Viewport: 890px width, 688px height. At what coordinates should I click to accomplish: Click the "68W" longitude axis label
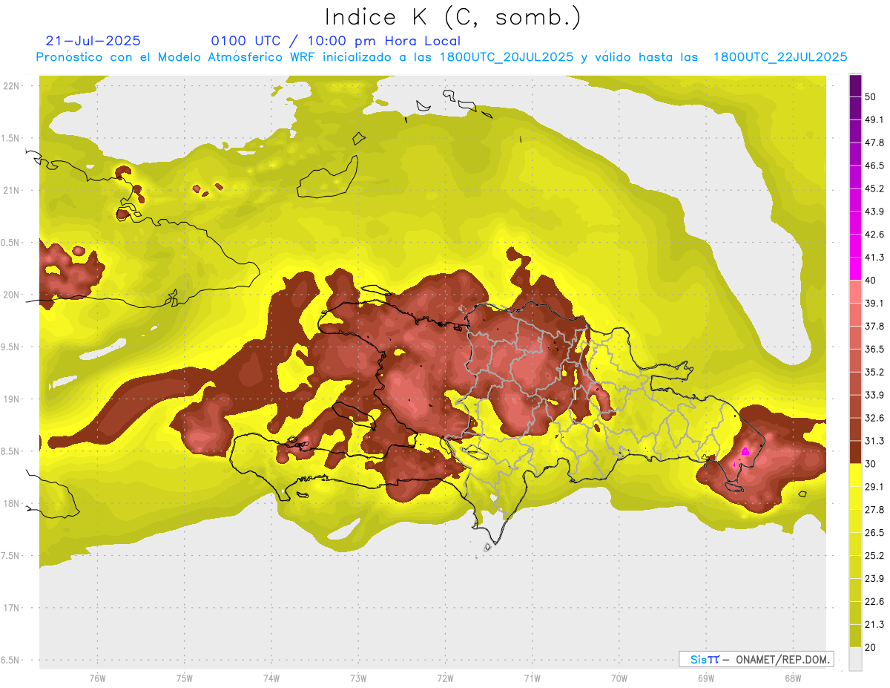tap(792, 678)
